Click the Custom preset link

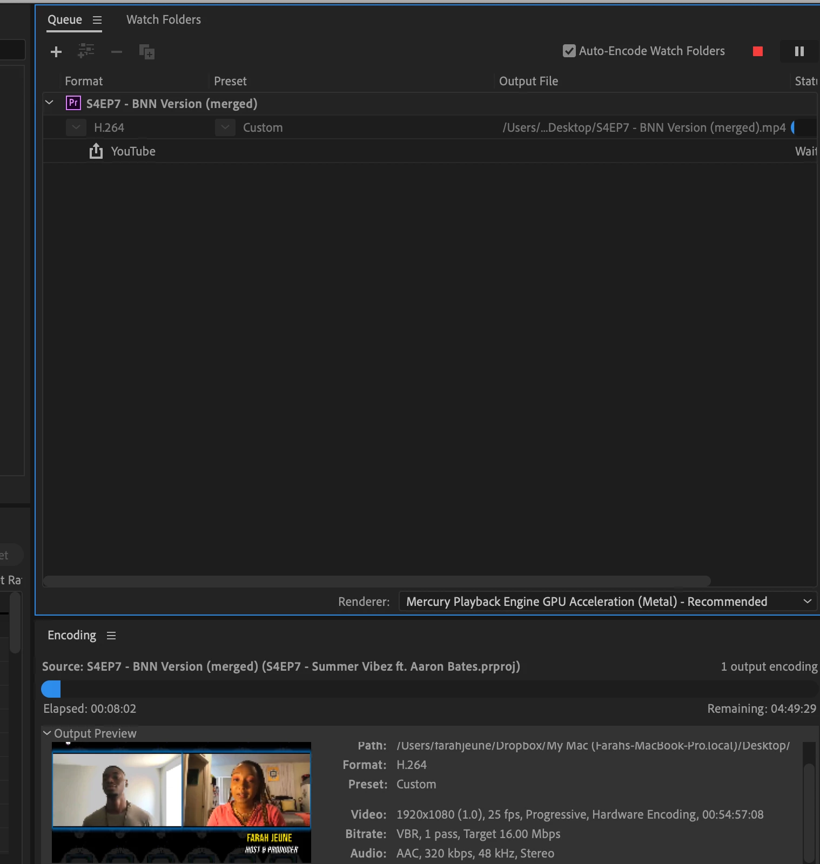(263, 127)
